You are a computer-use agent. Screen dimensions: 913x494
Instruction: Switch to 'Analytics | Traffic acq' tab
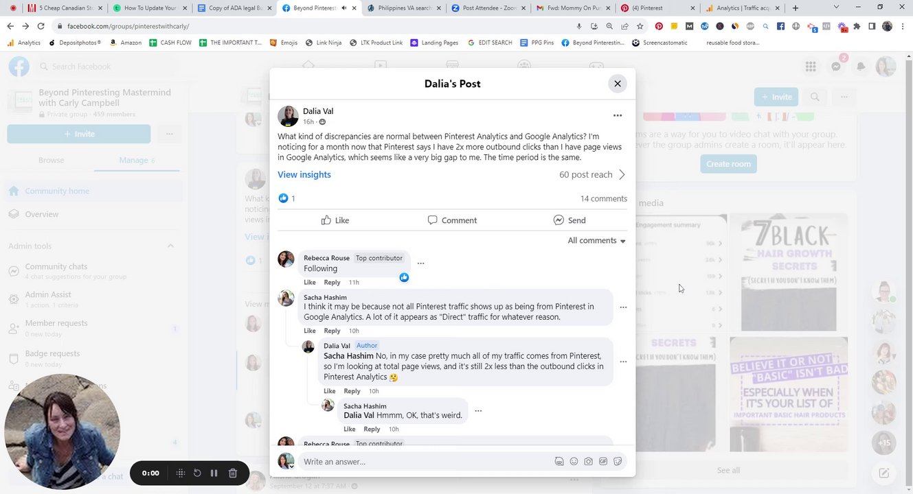(x=742, y=8)
